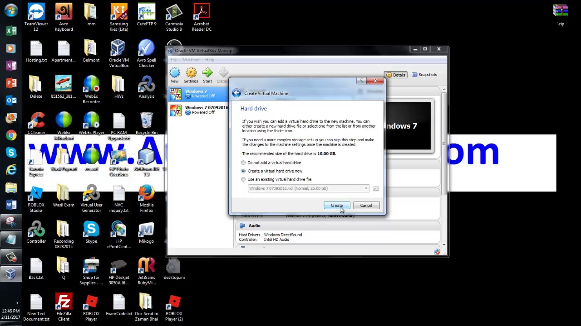
Task: Open Internet Explorer from taskbar
Action: pyautogui.click(x=11, y=170)
